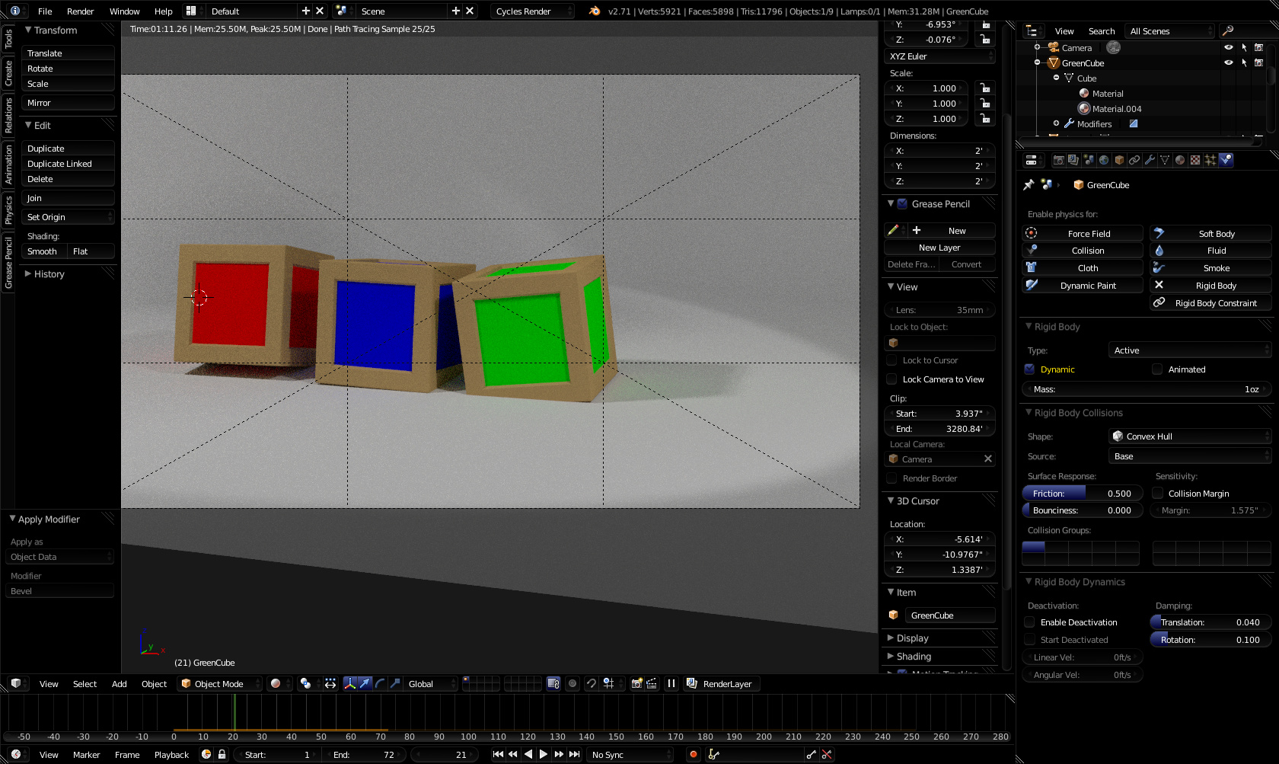Click the Smooth shading button

43,251
